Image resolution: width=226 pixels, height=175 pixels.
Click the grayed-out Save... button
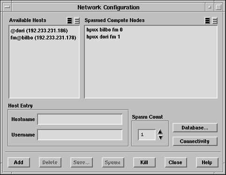(x=82, y=162)
